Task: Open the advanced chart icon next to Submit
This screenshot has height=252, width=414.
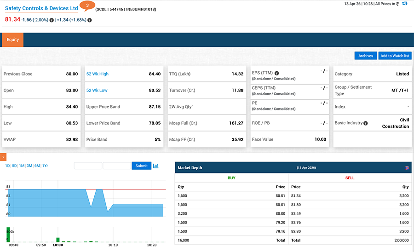Action: coord(156,166)
